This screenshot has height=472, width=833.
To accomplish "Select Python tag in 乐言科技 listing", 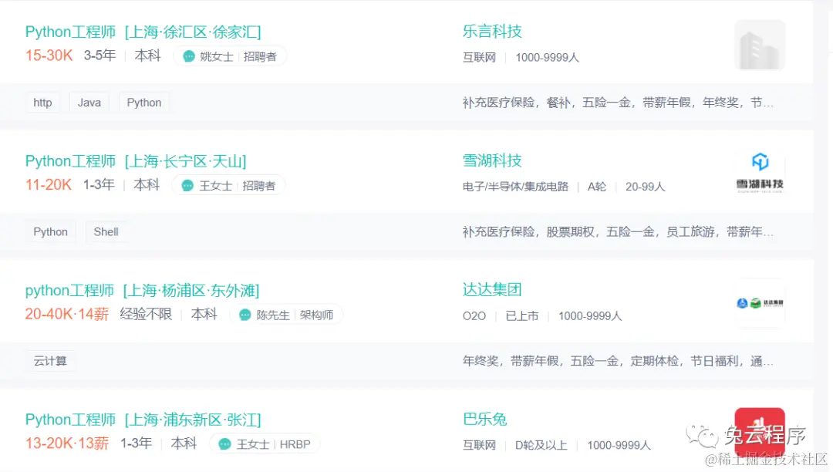I will [x=144, y=103].
